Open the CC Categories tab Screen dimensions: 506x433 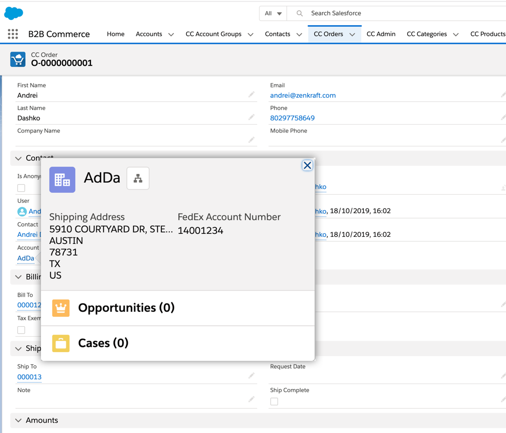[427, 34]
